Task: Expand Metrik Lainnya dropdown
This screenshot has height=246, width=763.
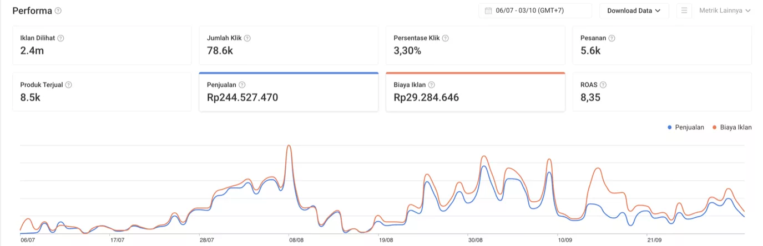Action: (x=725, y=11)
